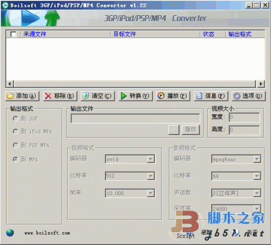Viewport: 271px width, 245px height.
Task: Open the 声道数 2[立体声] dropdown
Action: coord(257,193)
